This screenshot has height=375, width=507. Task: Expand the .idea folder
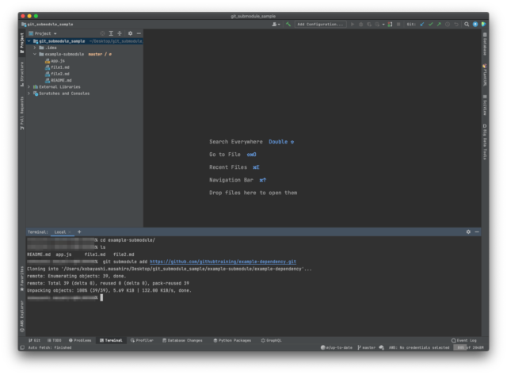[x=35, y=48]
